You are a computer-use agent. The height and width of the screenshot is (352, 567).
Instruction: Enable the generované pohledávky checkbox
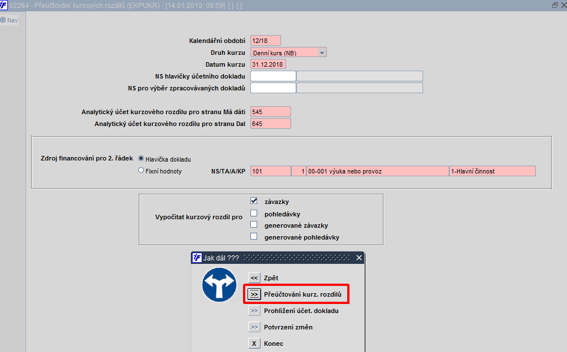click(x=254, y=236)
